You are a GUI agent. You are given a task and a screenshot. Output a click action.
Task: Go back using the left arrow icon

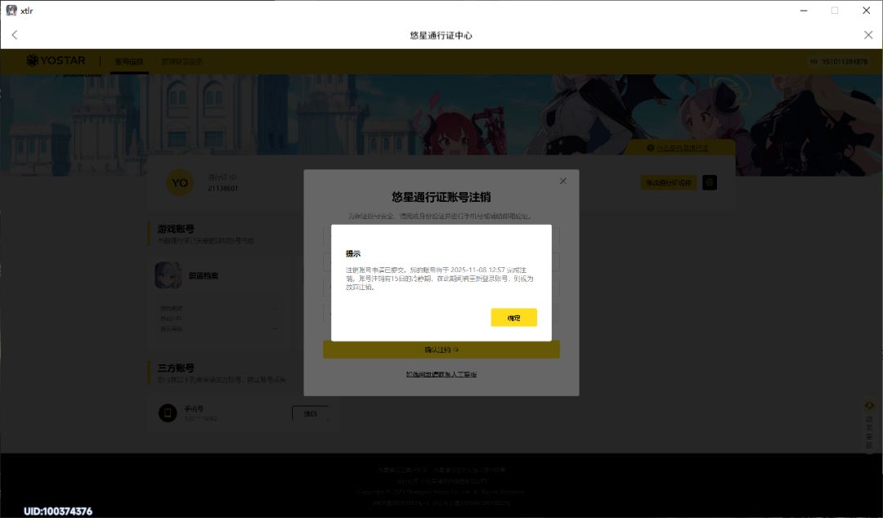(x=15, y=35)
